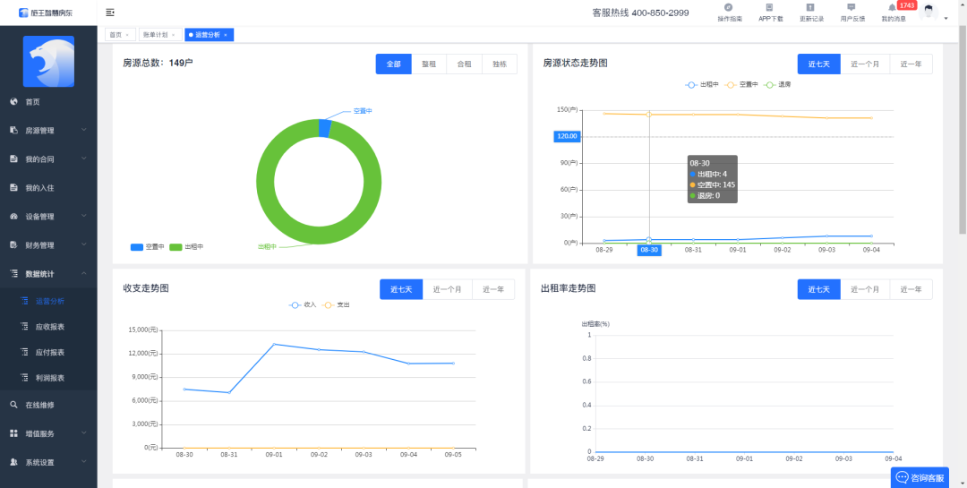Click the 我的入住 sidebar icon
The width and height of the screenshot is (967, 488).
coord(13,187)
